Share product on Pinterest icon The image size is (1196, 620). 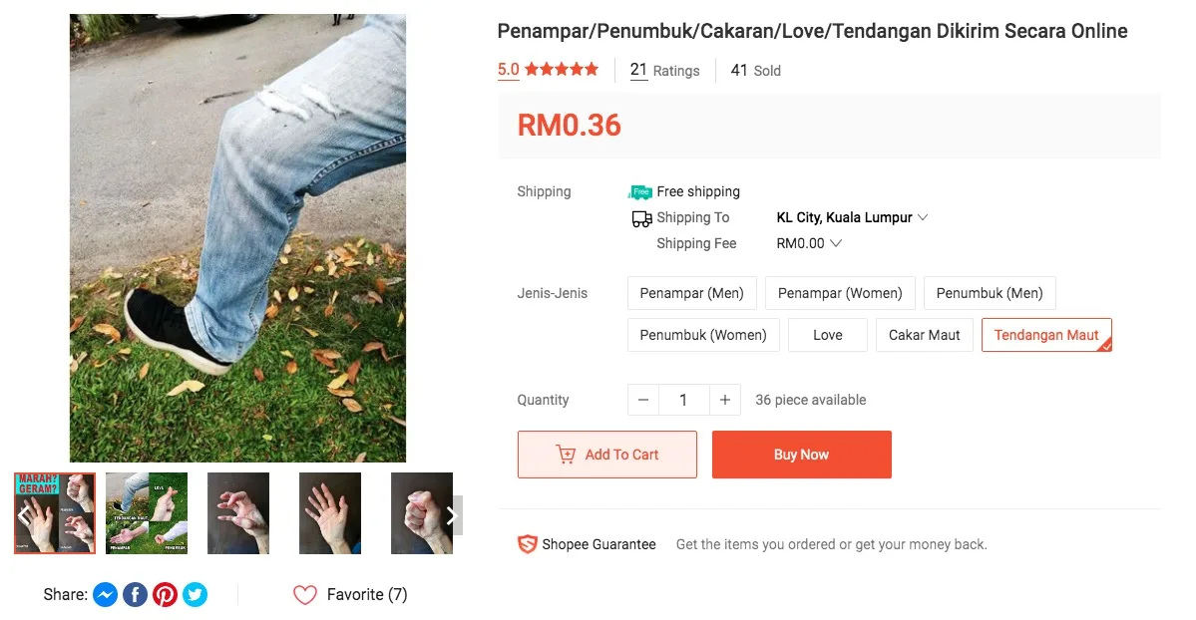point(165,595)
